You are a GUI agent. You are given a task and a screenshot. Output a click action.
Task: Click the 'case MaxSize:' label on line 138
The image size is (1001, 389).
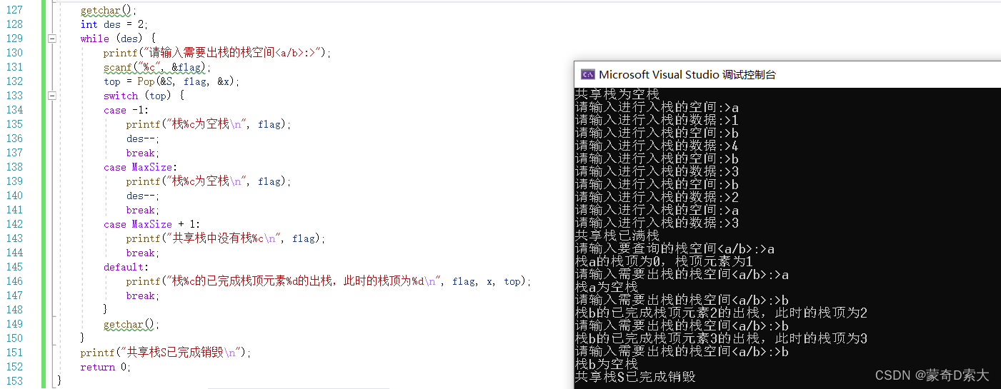(140, 167)
